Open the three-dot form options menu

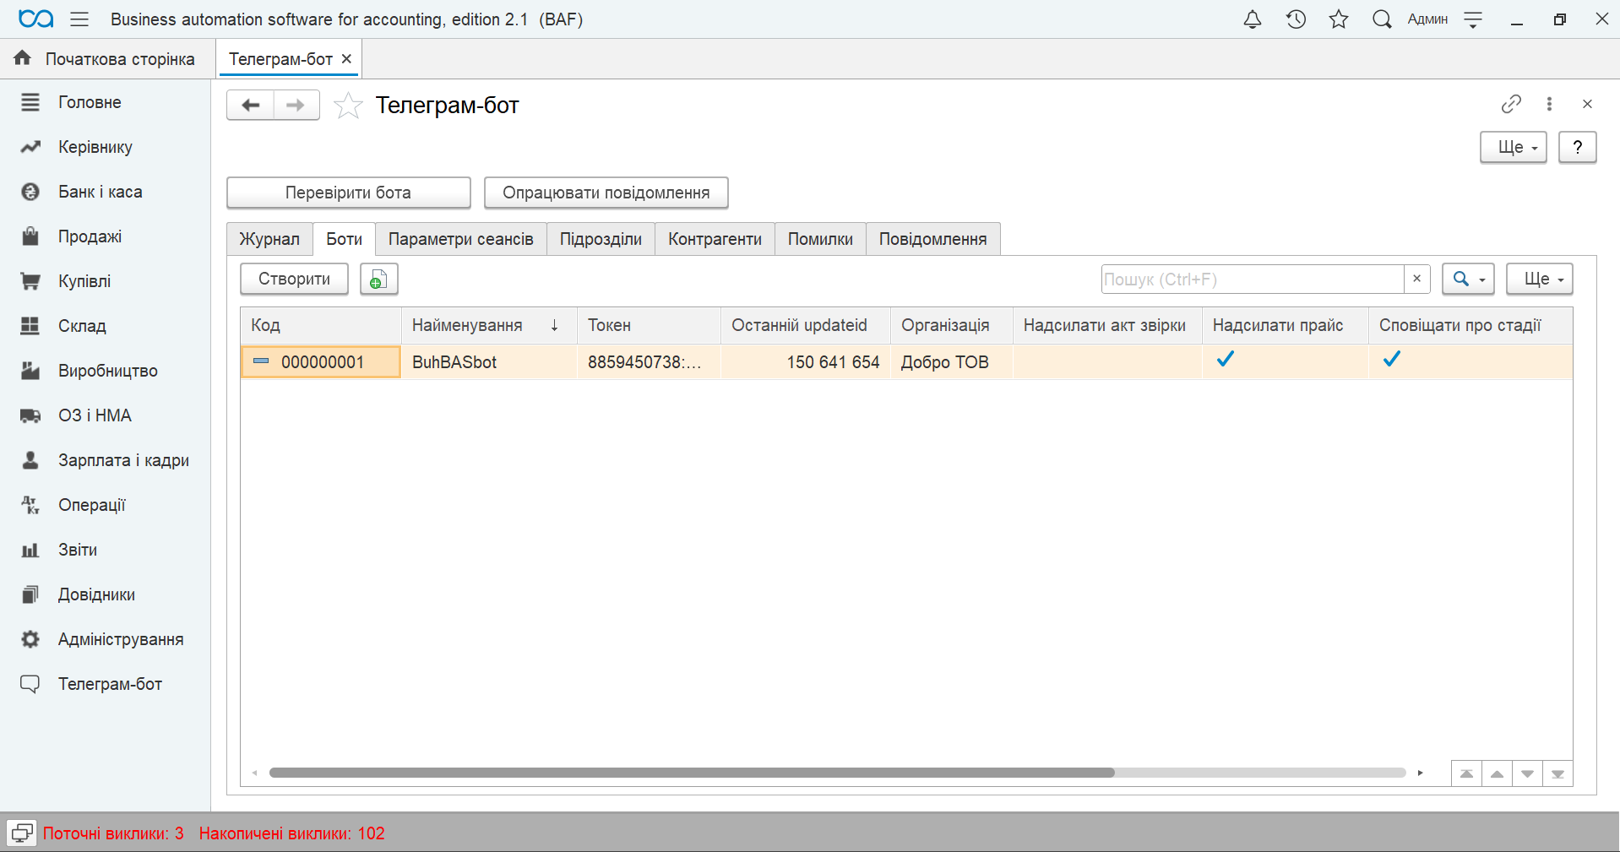pyautogui.click(x=1549, y=104)
